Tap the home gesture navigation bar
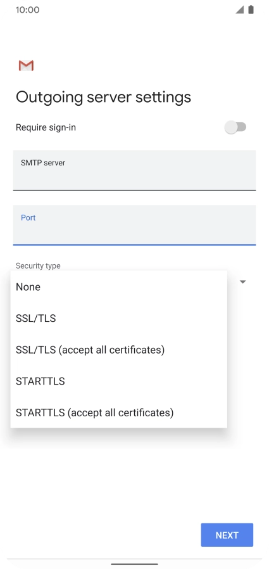269x569 pixels. coord(134,565)
